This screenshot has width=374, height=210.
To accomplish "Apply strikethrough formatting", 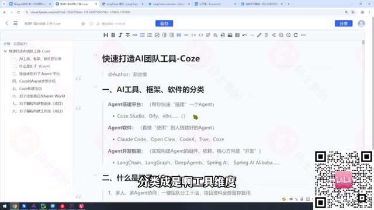I will tap(127, 35).
